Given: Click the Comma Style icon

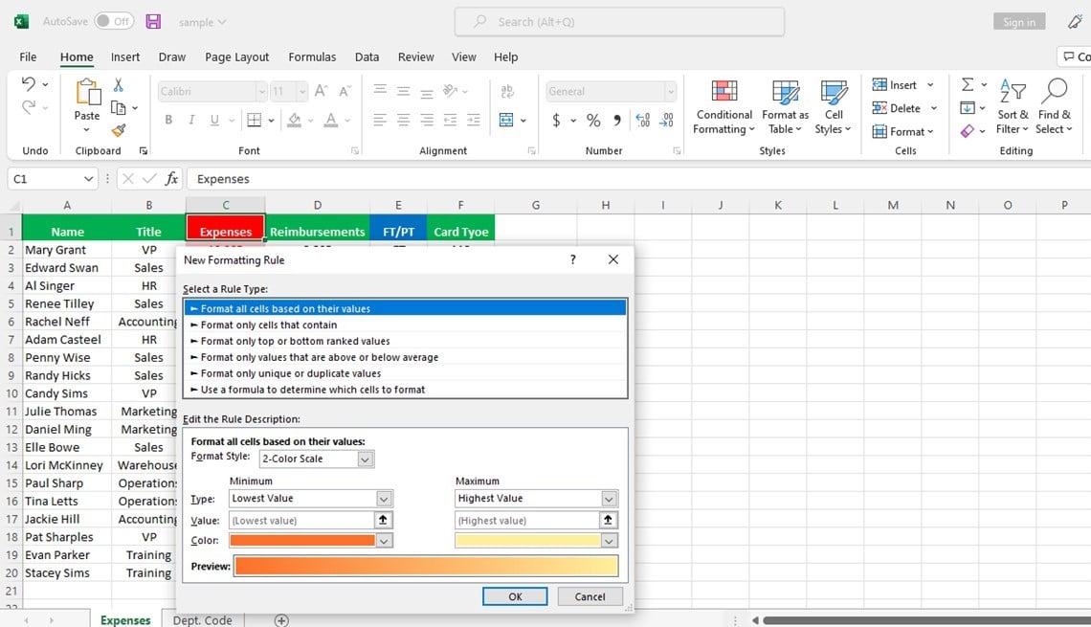Looking at the screenshot, I should pyautogui.click(x=616, y=121).
